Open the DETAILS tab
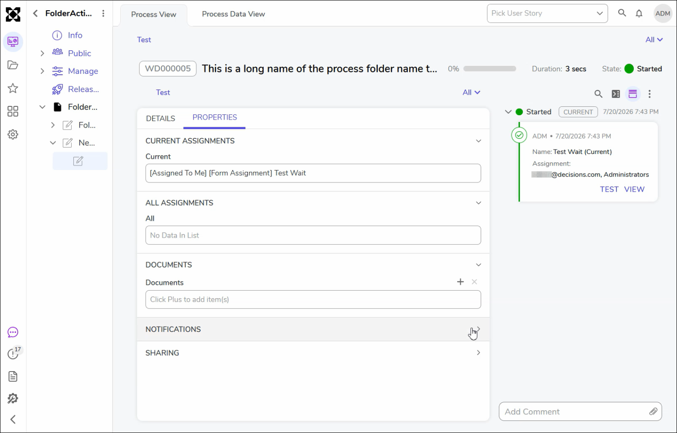This screenshot has height=433, width=677. click(161, 118)
